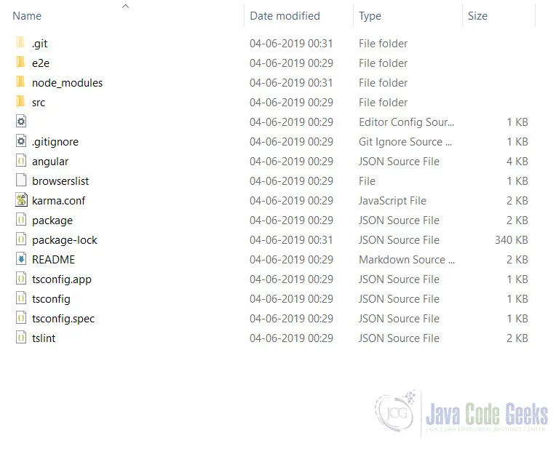Select the package file name
556x449 pixels.
(x=52, y=220)
